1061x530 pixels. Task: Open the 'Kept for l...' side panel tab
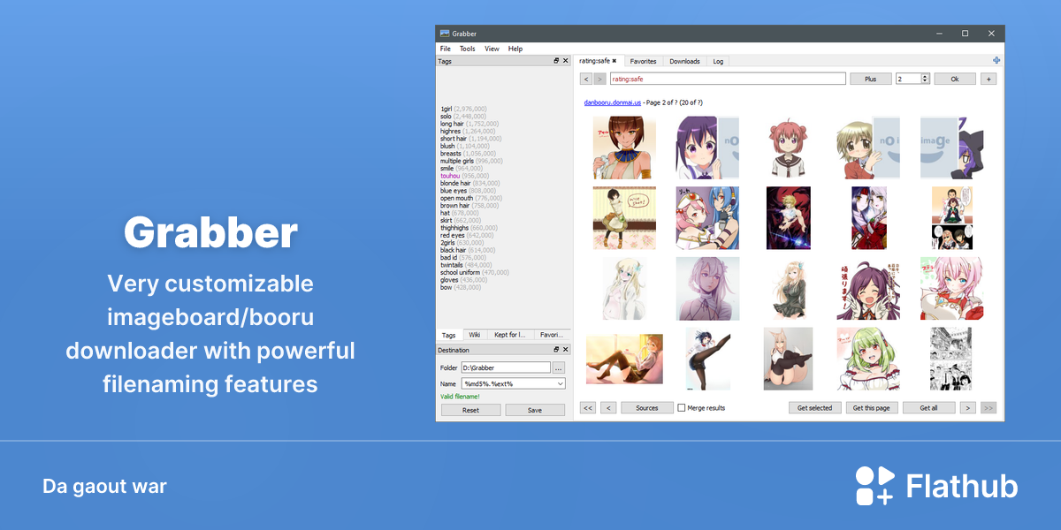[510, 335]
